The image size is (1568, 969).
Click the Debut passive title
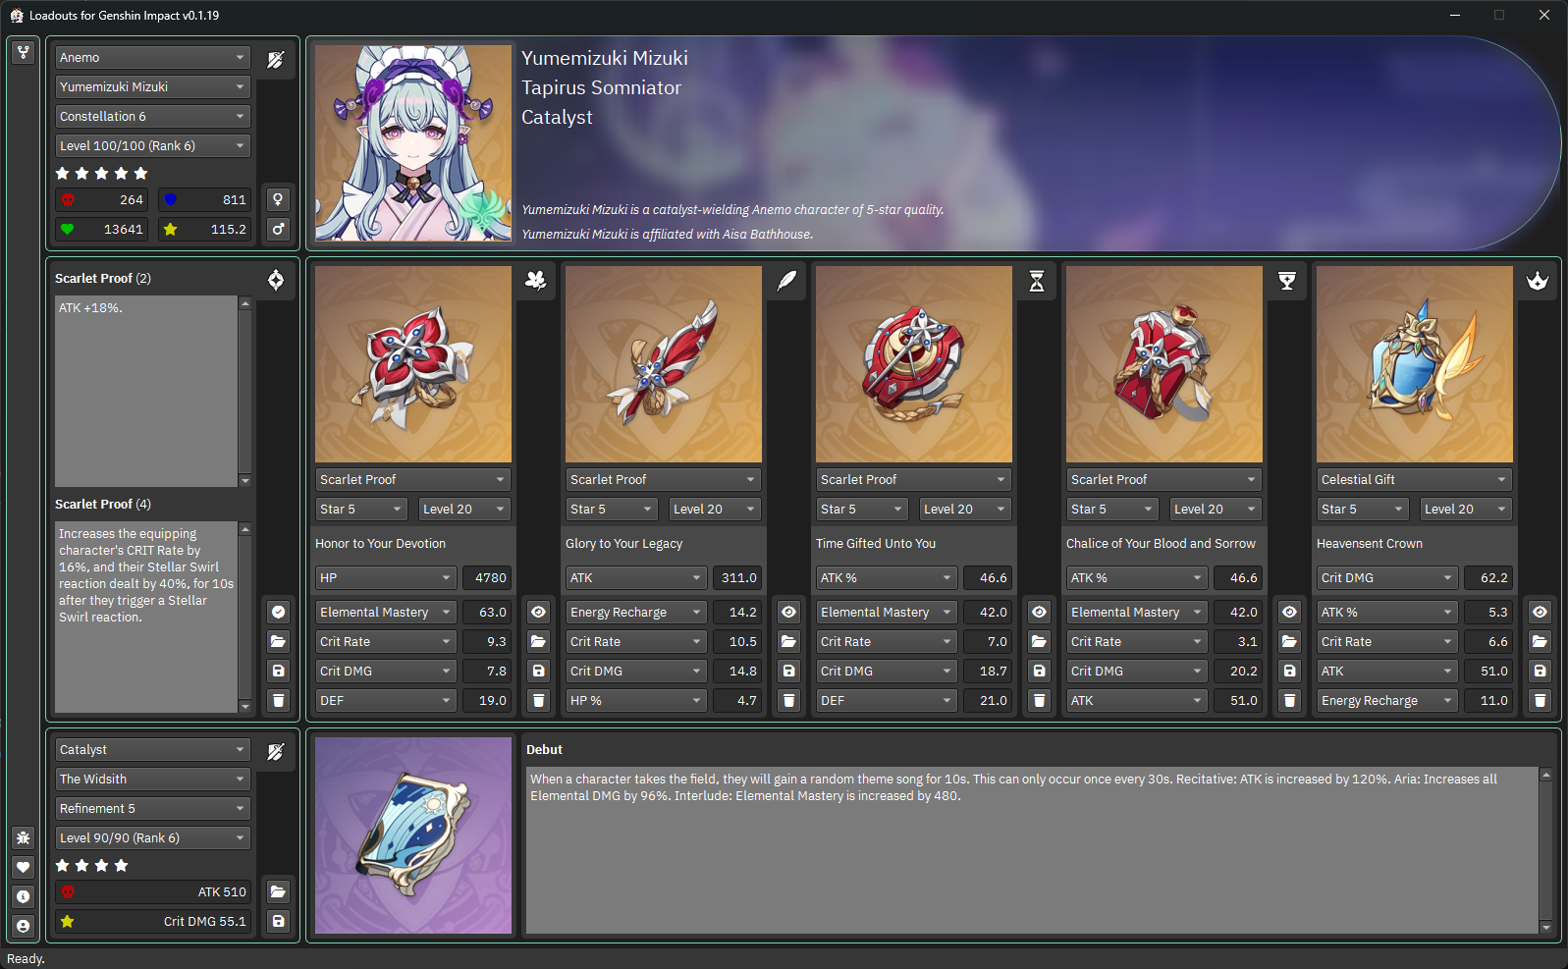click(544, 749)
